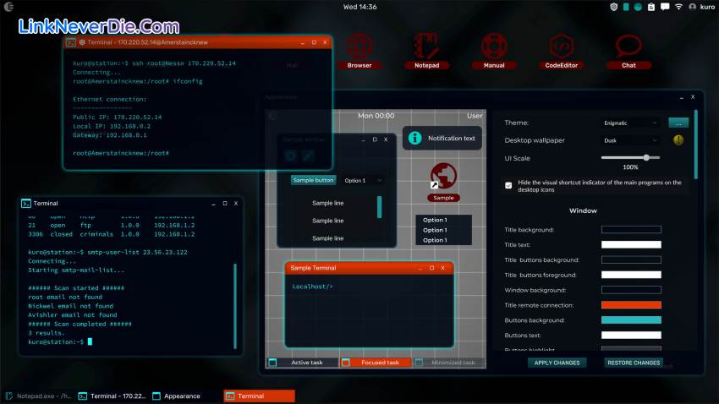This screenshot has width=719, height=404.
Task: Expand the Theme dropdown showing Enigmatic
Action: 630,123
